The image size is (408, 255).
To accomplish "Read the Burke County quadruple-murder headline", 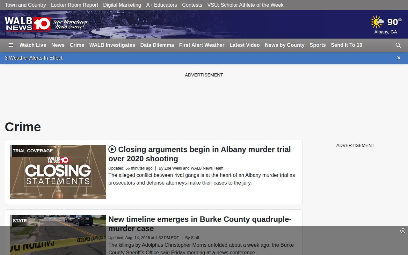I will [x=200, y=224].
